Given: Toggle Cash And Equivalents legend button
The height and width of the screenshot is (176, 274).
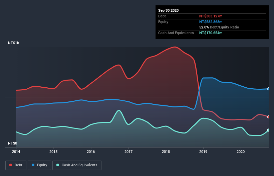Looking at the screenshot, I should (77, 165).
